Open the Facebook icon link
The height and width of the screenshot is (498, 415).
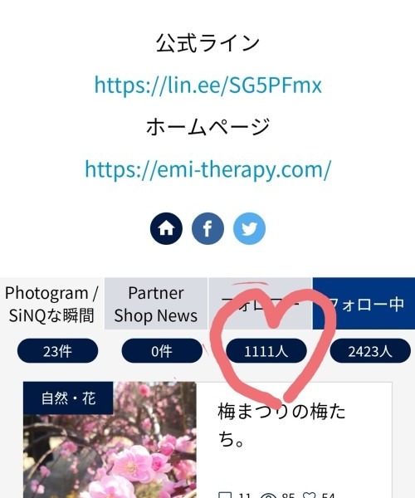pyautogui.click(x=207, y=228)
